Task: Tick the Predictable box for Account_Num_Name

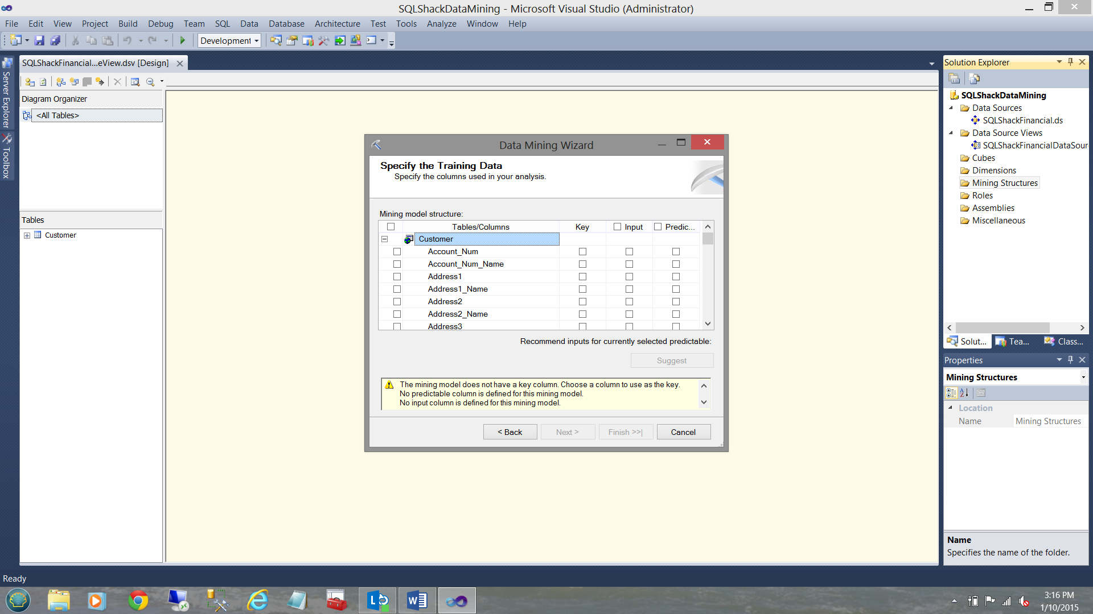Action: click(x=676, y=264)
